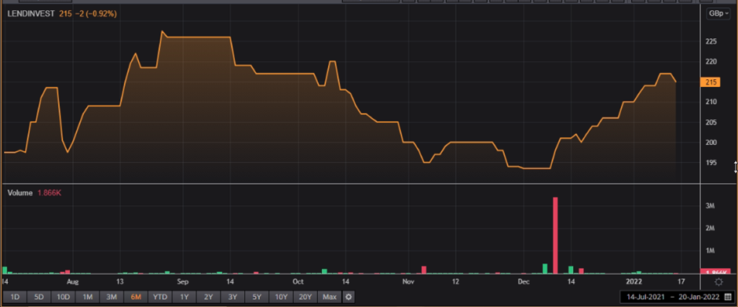Viewport: 738px width, 307px height.
Task: Click the 195 price axis label
Action: pyautogui.click(x=711, y=163)
